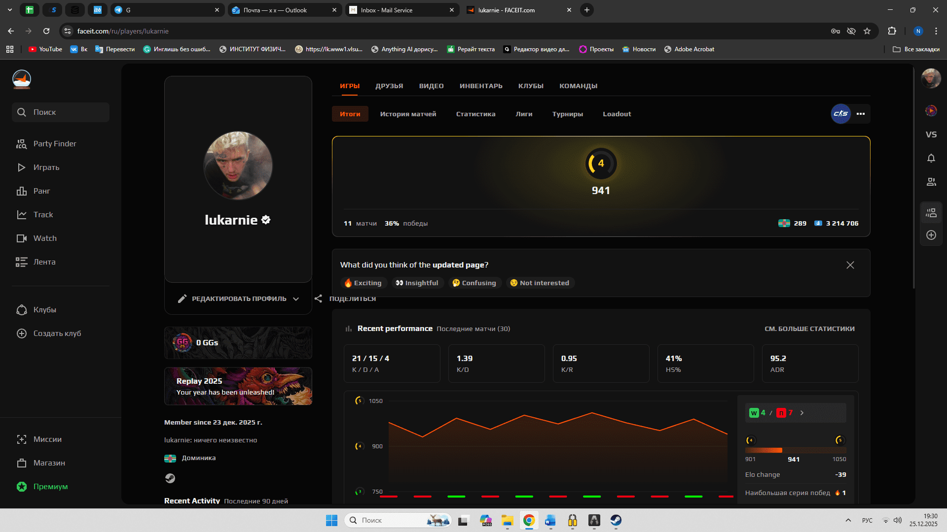Open the notifications bell on the right sidebar
This screenshot has width=947, height=532.
[x=931, y=158]
